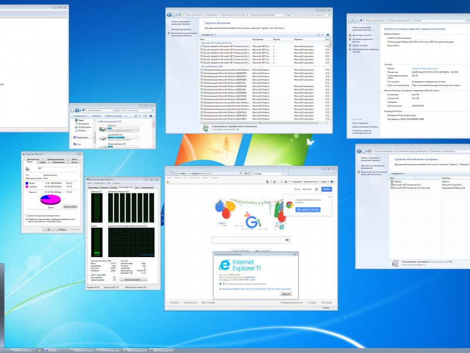The width and height of the screenshot is (470, 353).
Task: Click the blue Sign in button on Google
Action: 327,189
